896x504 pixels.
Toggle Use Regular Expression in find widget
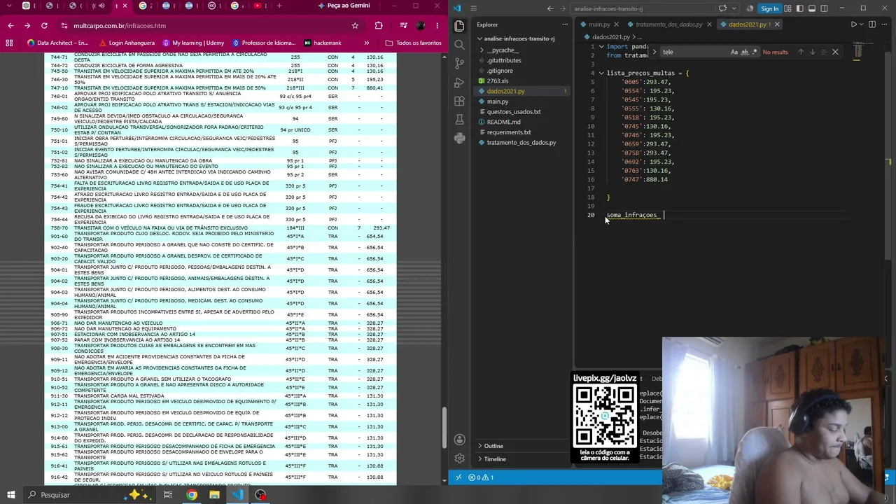coord(755,52)
